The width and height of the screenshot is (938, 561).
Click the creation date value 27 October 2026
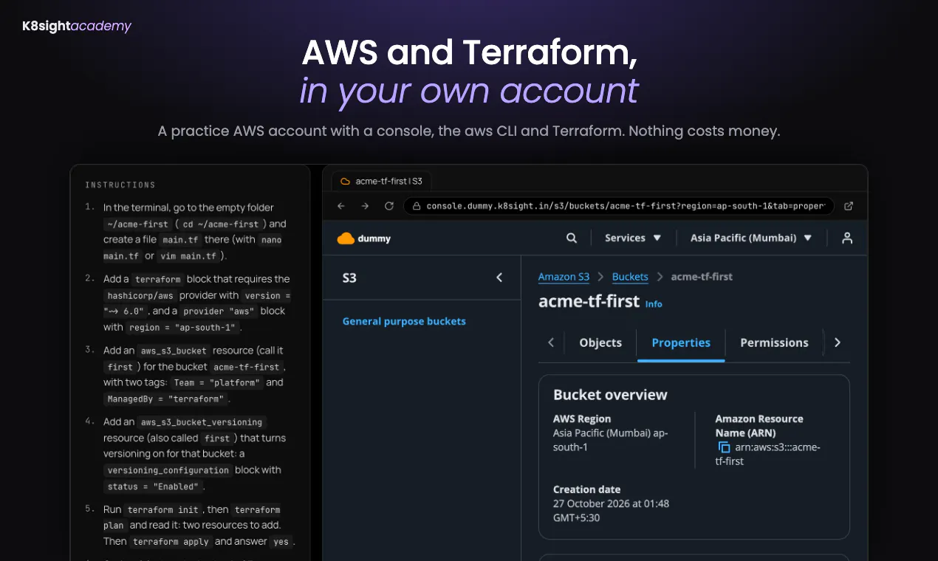coord(612,511)
